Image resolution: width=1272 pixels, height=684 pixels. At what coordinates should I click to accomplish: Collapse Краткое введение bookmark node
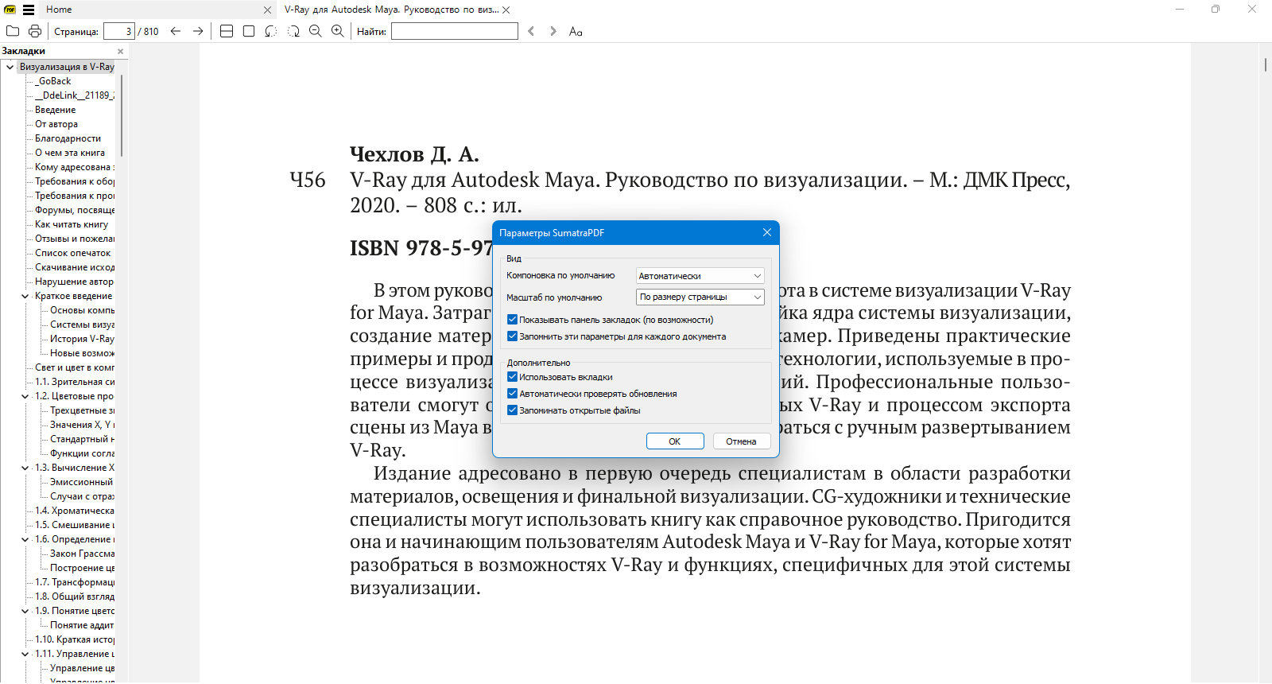point(25,296)
